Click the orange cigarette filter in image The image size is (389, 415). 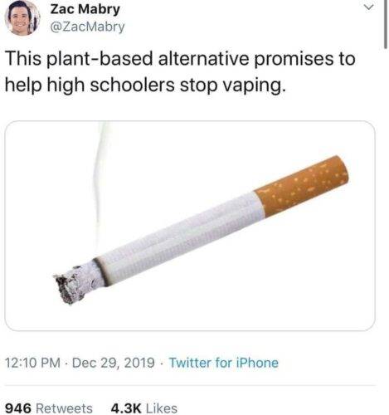coord(302,186)
